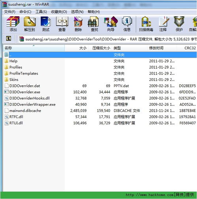This screenshot has height=199, width=197.
Task: Click the 解压到 (Extract To) toolbar icon
Action: point(30,24)
